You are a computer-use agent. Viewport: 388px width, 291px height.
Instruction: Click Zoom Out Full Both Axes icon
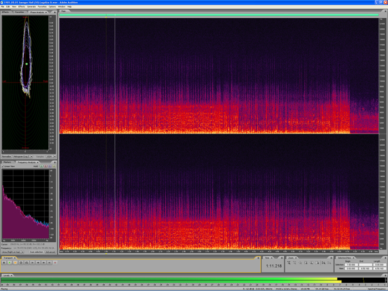pyautogui.click(x=300, y=263)
